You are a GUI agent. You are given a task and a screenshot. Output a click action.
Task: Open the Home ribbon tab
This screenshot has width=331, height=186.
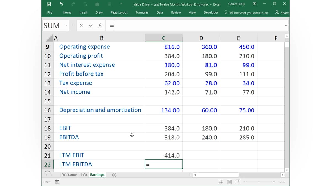click(x=67, y=12)
